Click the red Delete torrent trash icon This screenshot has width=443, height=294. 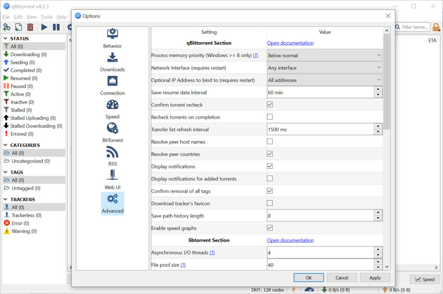(x=30, y=27)
